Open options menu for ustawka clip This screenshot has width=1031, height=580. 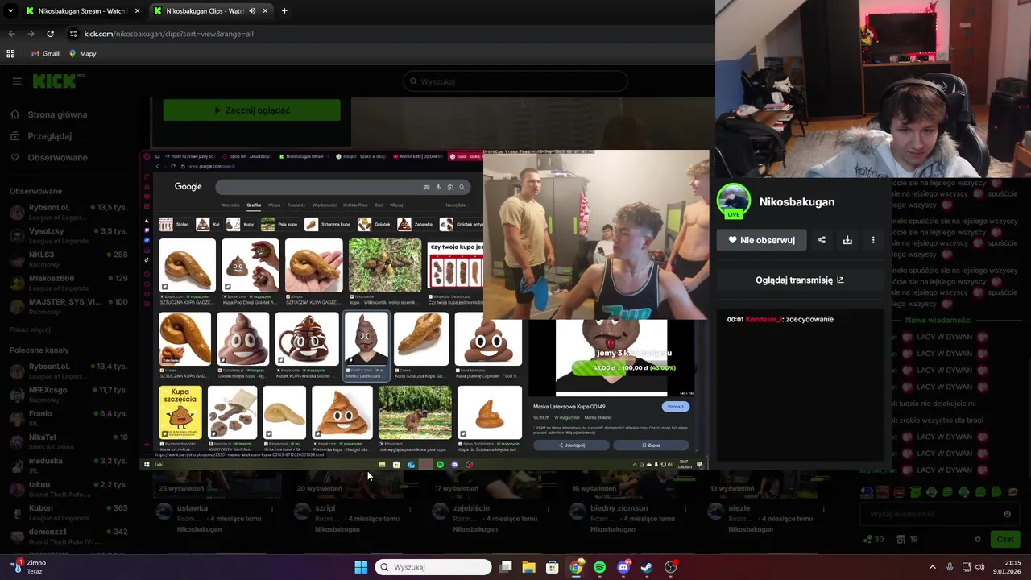pos(271,509)
